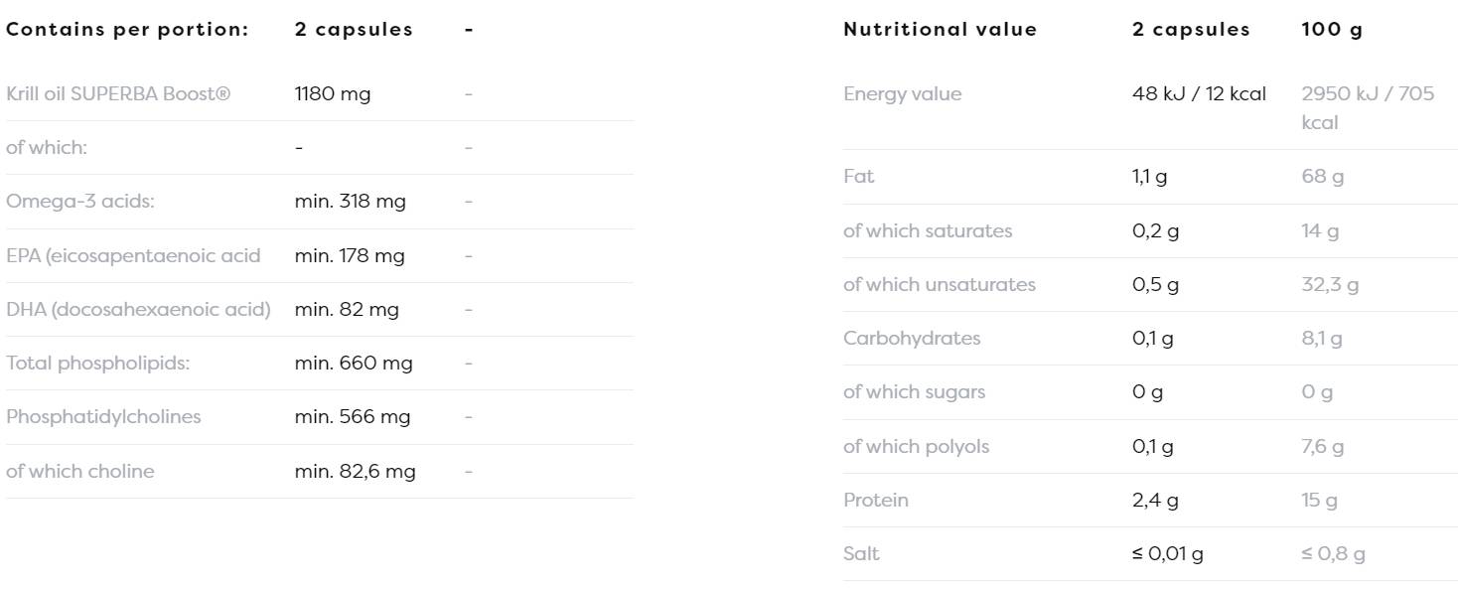Image resolution: width=1458 pixels, height=590 pixels.
Task: Click the Omega-3 acids row label
Action: 80,201
